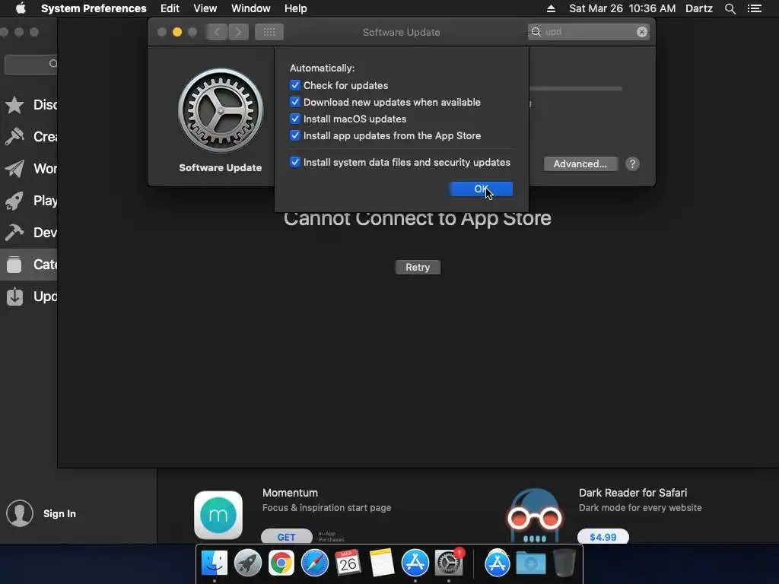The image size is (779, 584).
Task: Switch to App Store in the Dock
Action: click(415, 563)
